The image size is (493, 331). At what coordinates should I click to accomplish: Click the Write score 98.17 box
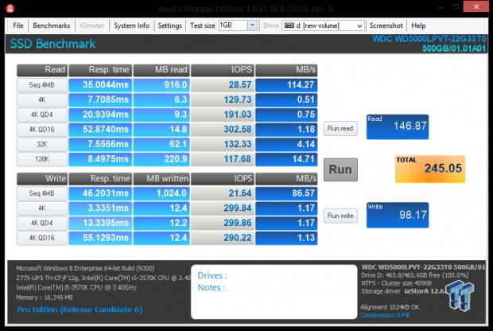pos(398,215)
